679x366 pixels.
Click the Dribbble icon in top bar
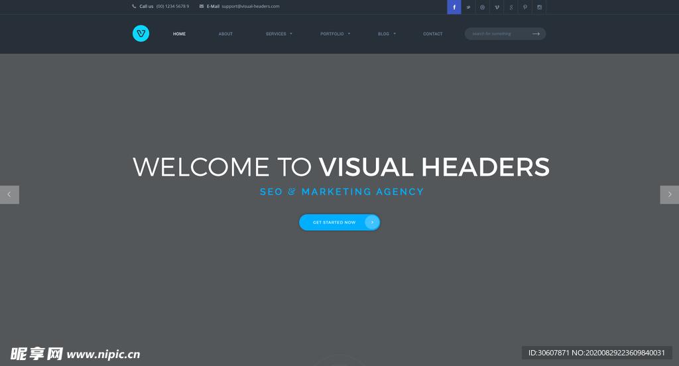[x=482, y=7]
